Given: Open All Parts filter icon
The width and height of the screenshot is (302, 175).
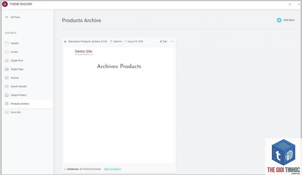Looking at the screenshot, I should [6, 17].
